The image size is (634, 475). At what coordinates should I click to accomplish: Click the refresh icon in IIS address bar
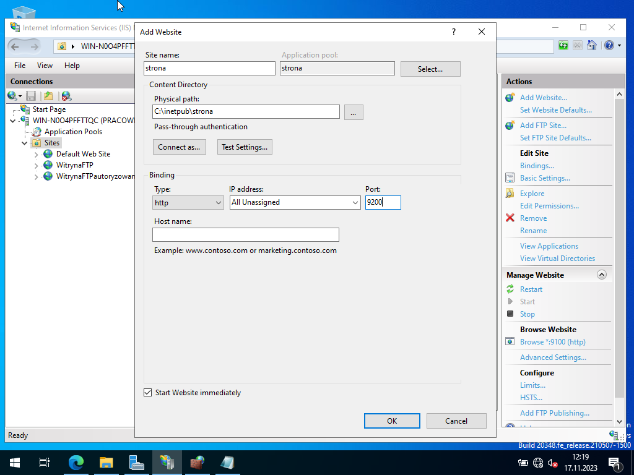(563, 45)
